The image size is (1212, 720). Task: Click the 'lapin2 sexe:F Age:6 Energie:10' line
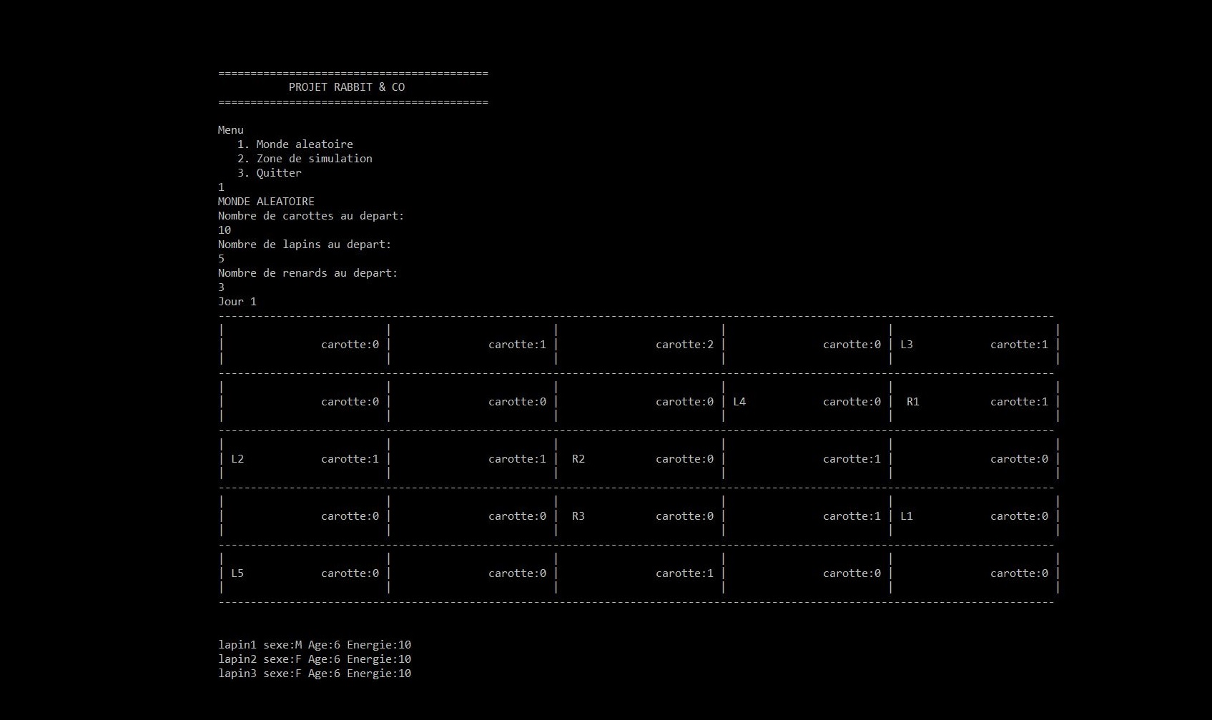[315, 659]
